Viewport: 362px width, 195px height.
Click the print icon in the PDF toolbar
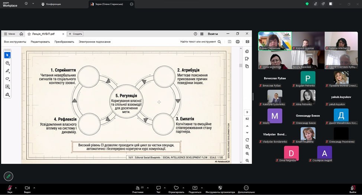[x=237, y=42]
